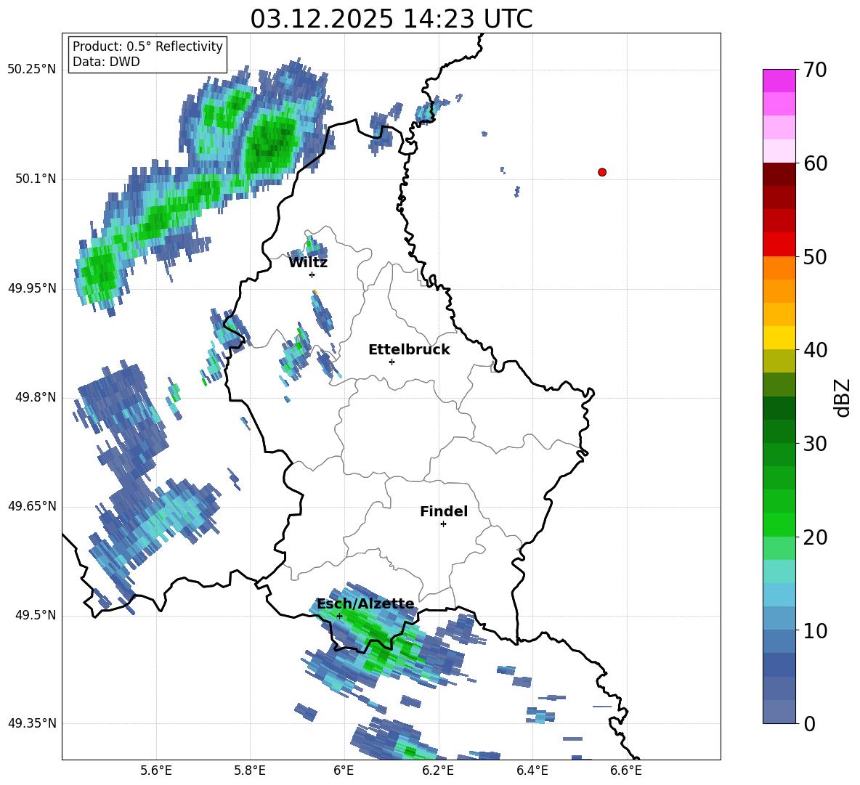The width and height of the screenshot is (860, 785).
Task: Click the 49.8°N latitude label
Action: click(x=36, y=397)
